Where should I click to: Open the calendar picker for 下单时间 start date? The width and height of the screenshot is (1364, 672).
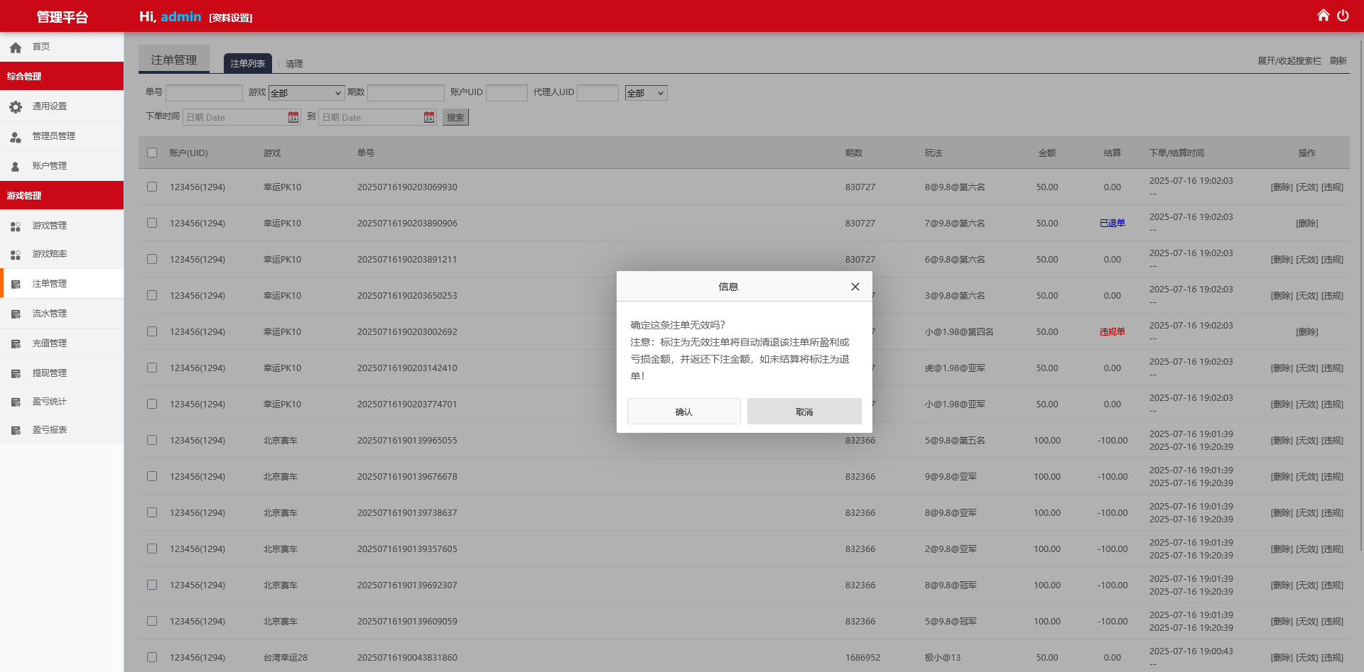point(293,117)
